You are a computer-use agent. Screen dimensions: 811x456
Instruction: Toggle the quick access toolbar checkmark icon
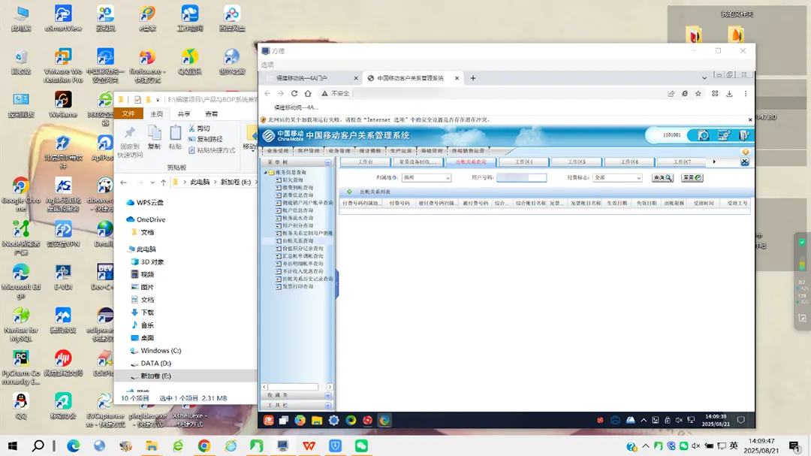137,99
